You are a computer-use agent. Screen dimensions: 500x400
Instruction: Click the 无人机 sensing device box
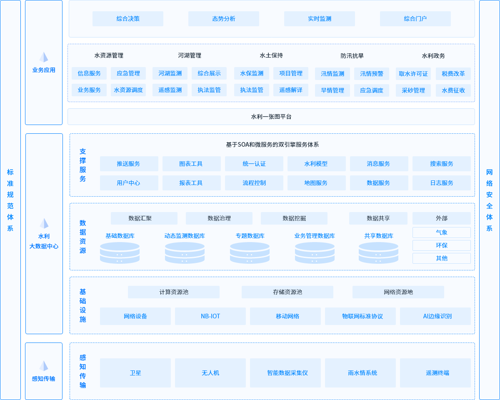(x=210, y=373)
